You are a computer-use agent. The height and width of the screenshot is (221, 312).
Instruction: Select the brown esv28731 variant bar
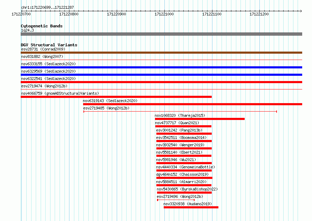(x=161, y=53)
